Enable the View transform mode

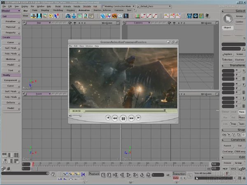(x=242, y=112)
